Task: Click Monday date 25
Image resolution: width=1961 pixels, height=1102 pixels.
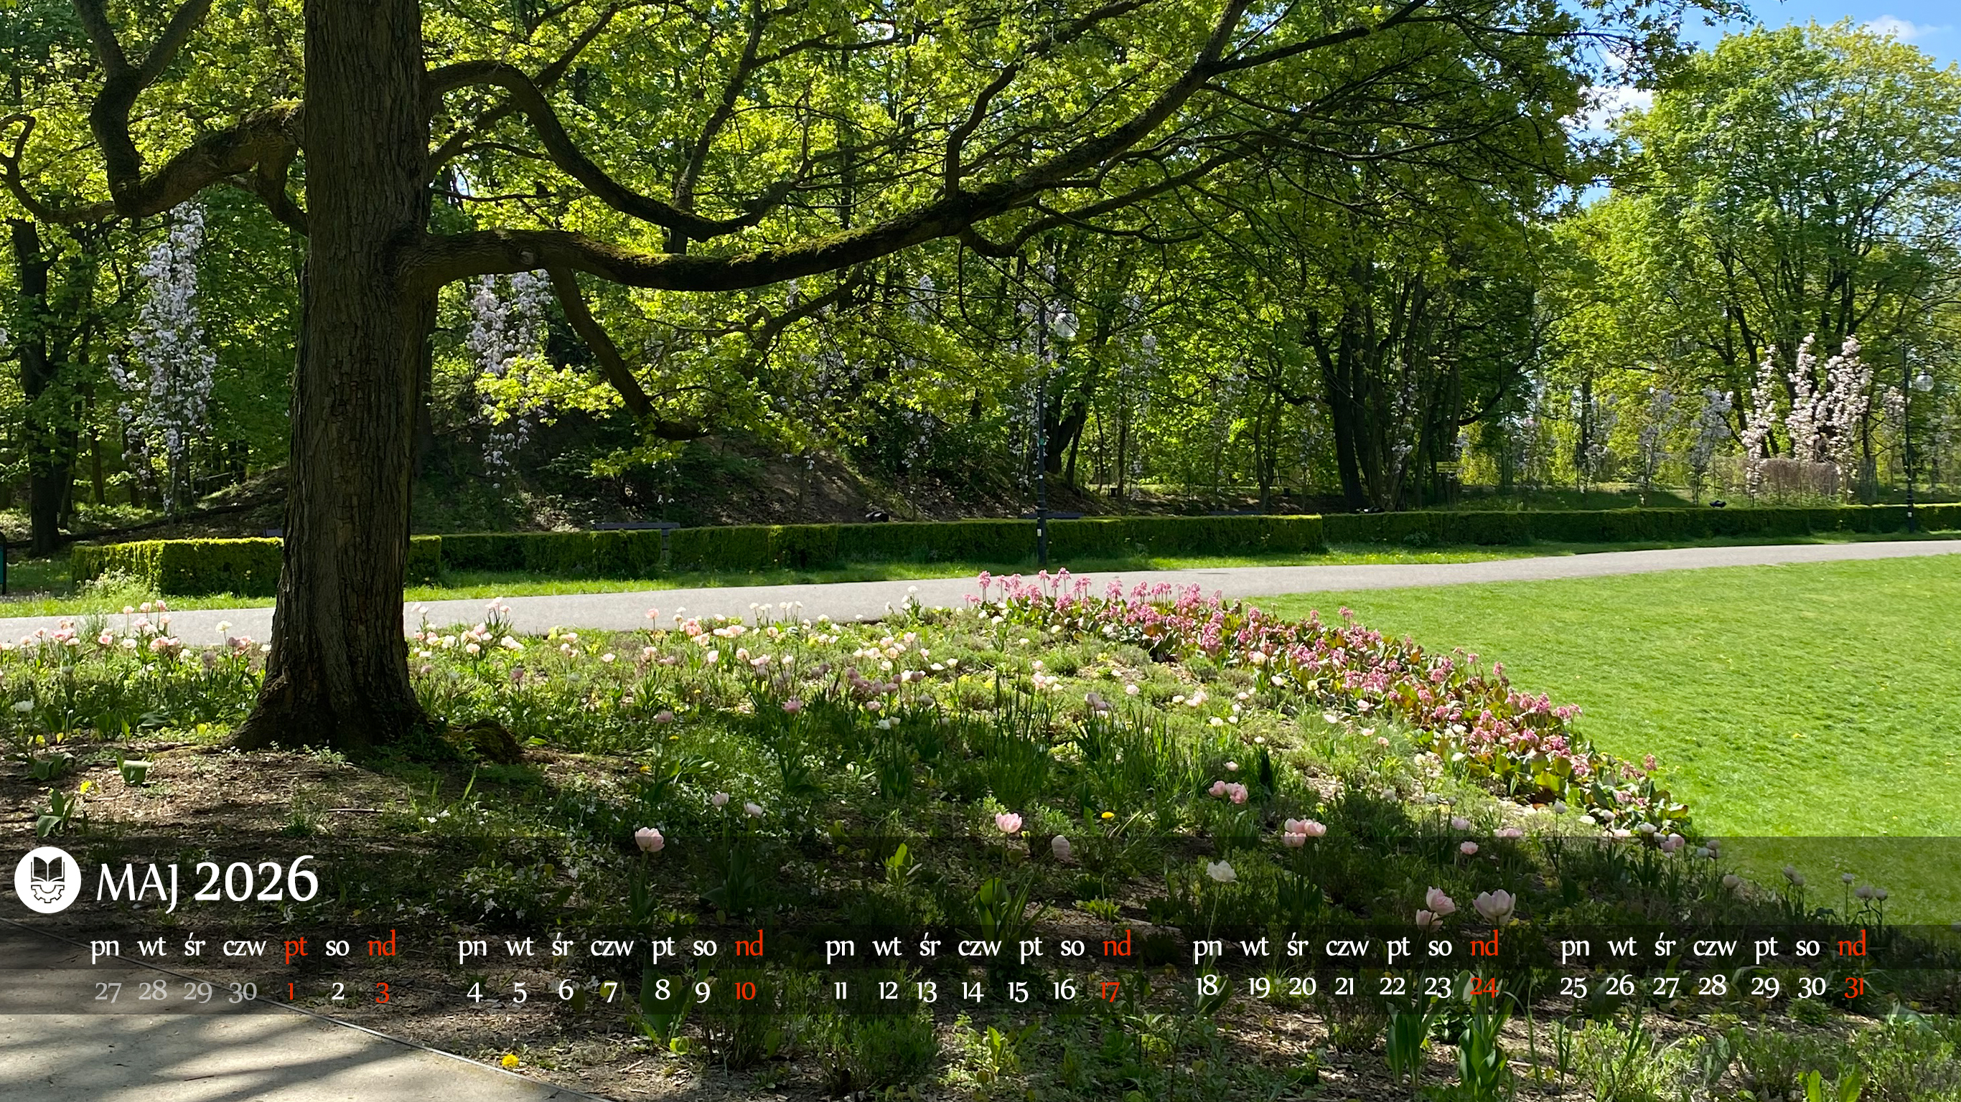Action: coord(1573,986)
